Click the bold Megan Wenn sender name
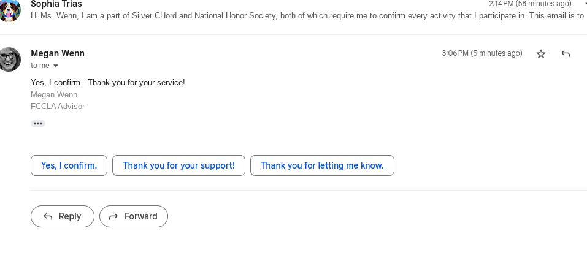 [58, 53]
